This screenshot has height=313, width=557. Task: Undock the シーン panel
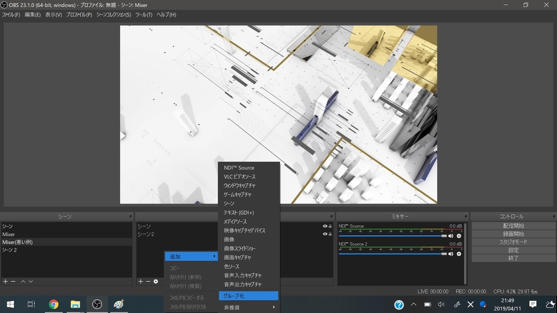(130, 217)
